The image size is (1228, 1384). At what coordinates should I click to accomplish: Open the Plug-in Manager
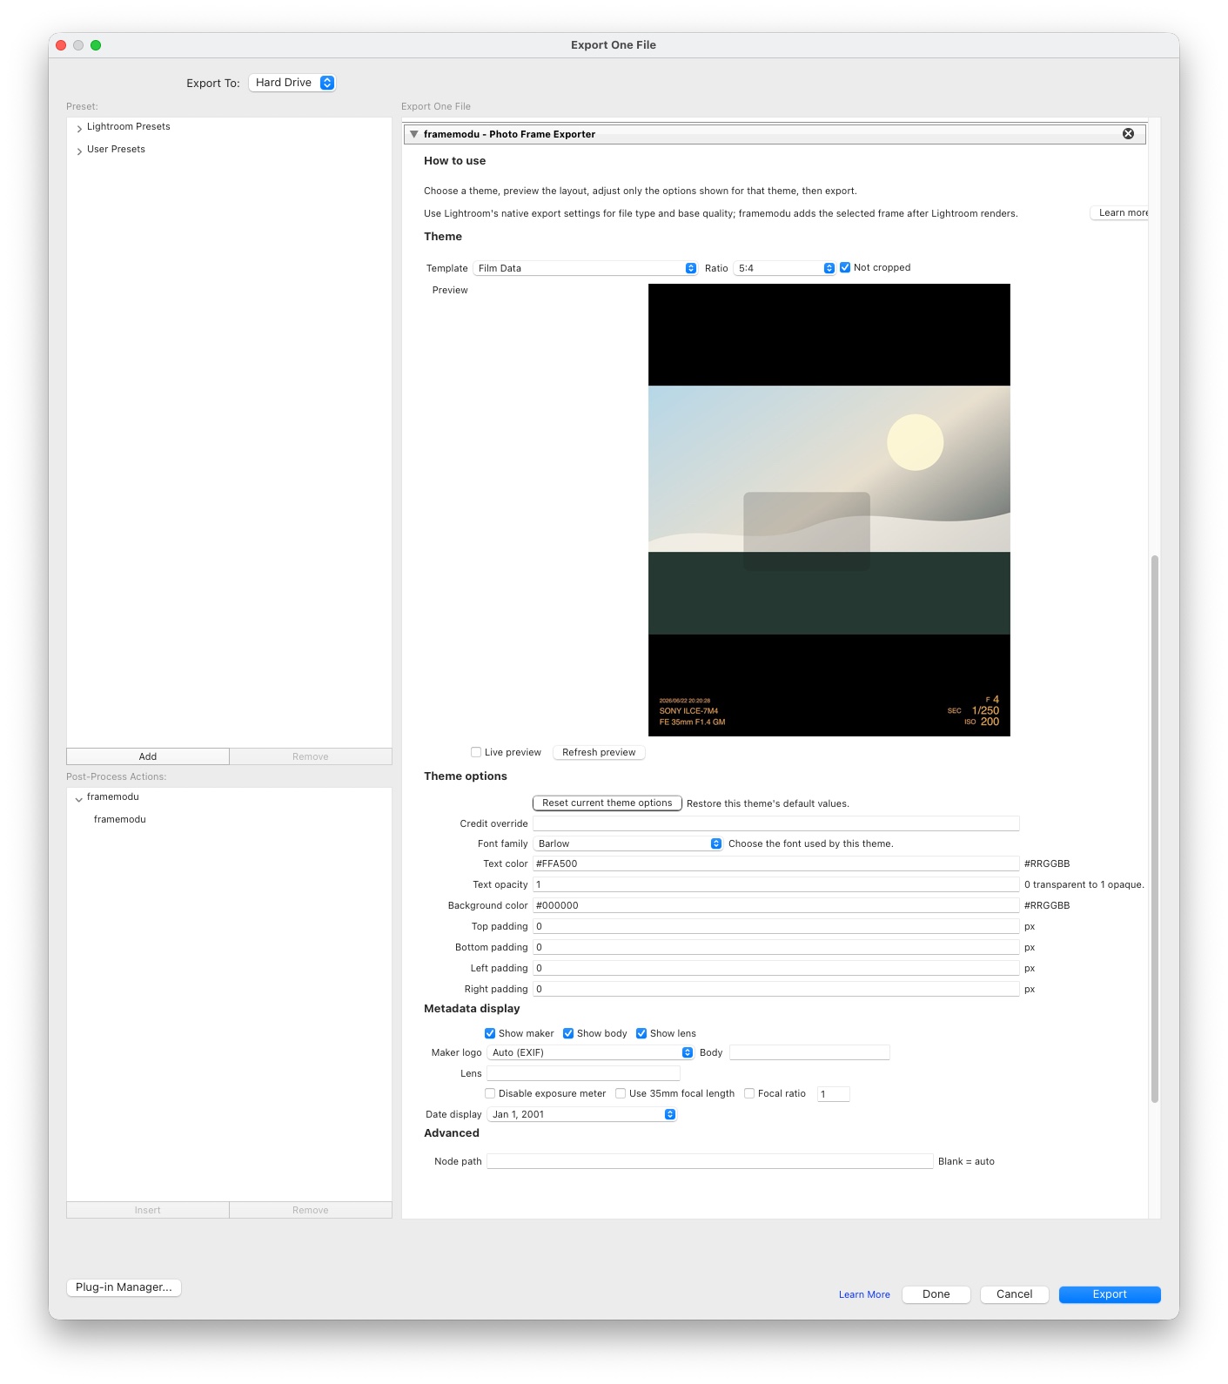[x=124, y=1287]
